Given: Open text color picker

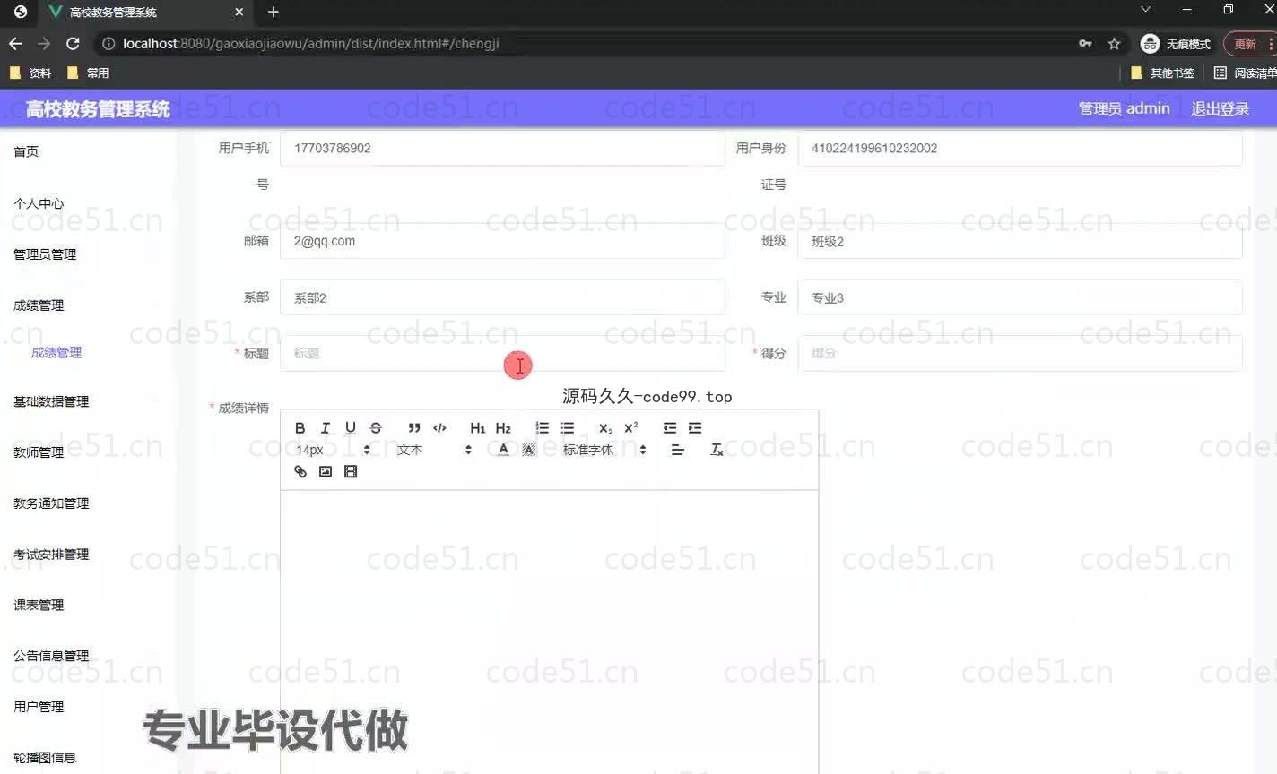Looking at the screenshot, I should [x=503, y=450].
